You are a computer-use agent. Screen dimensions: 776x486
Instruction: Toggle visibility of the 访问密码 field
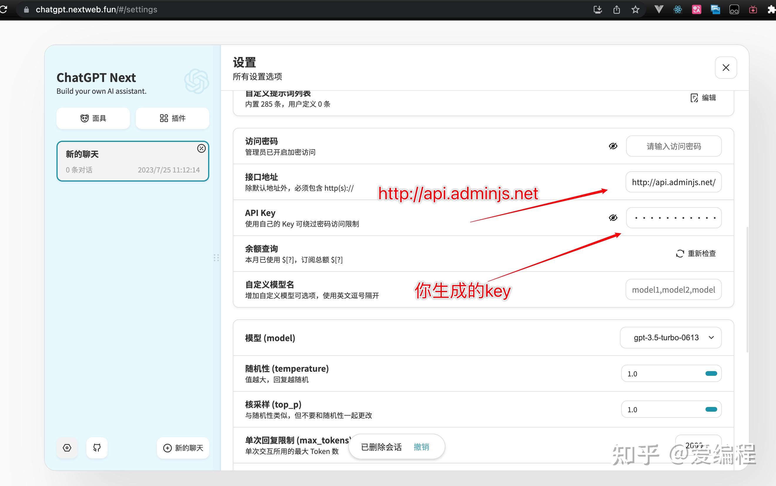[613, 146]
